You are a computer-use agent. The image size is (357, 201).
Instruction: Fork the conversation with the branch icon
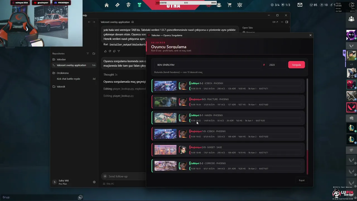(x=119, y=51)
